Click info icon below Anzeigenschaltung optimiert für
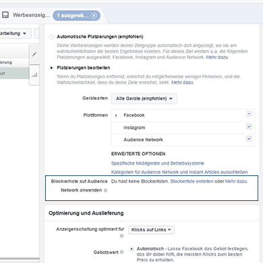The width and height of the screenshot is (263, 263). point(121,236)
